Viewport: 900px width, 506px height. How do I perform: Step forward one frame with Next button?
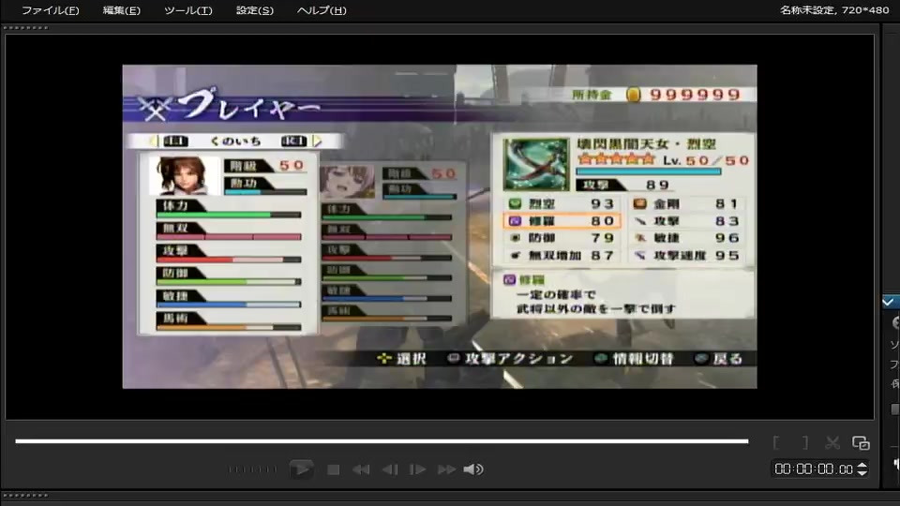pos(417,469)
